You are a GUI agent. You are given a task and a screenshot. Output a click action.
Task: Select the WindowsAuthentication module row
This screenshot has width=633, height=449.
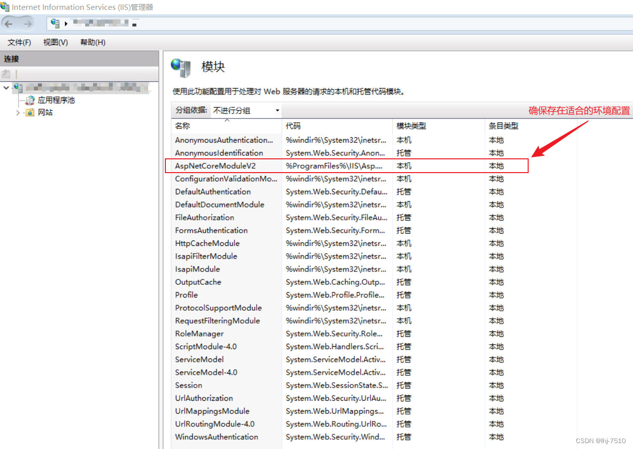[217, 437]
